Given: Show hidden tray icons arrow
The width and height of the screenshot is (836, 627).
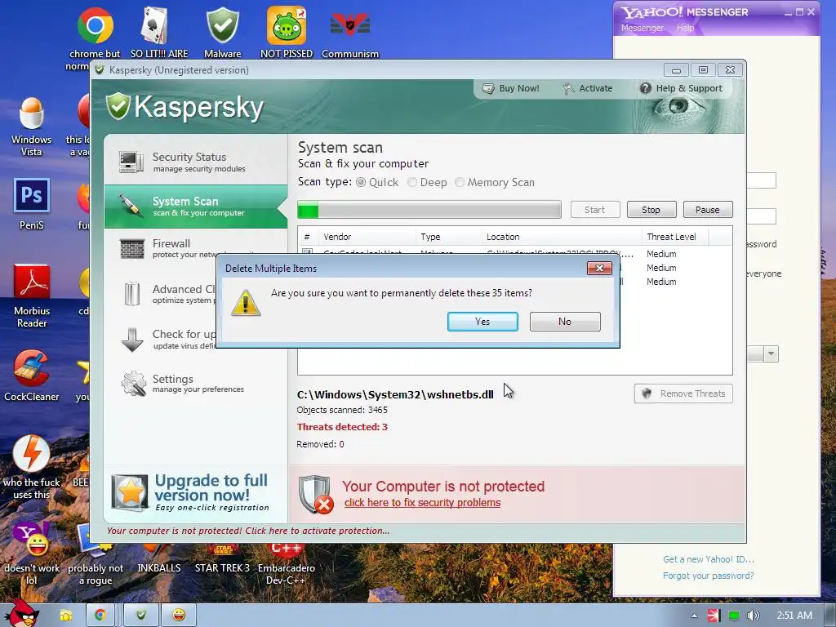Looking at the screenshot, I should click(694, 616).
